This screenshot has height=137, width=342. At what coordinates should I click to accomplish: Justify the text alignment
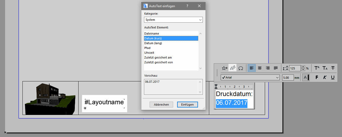(276, 68)
